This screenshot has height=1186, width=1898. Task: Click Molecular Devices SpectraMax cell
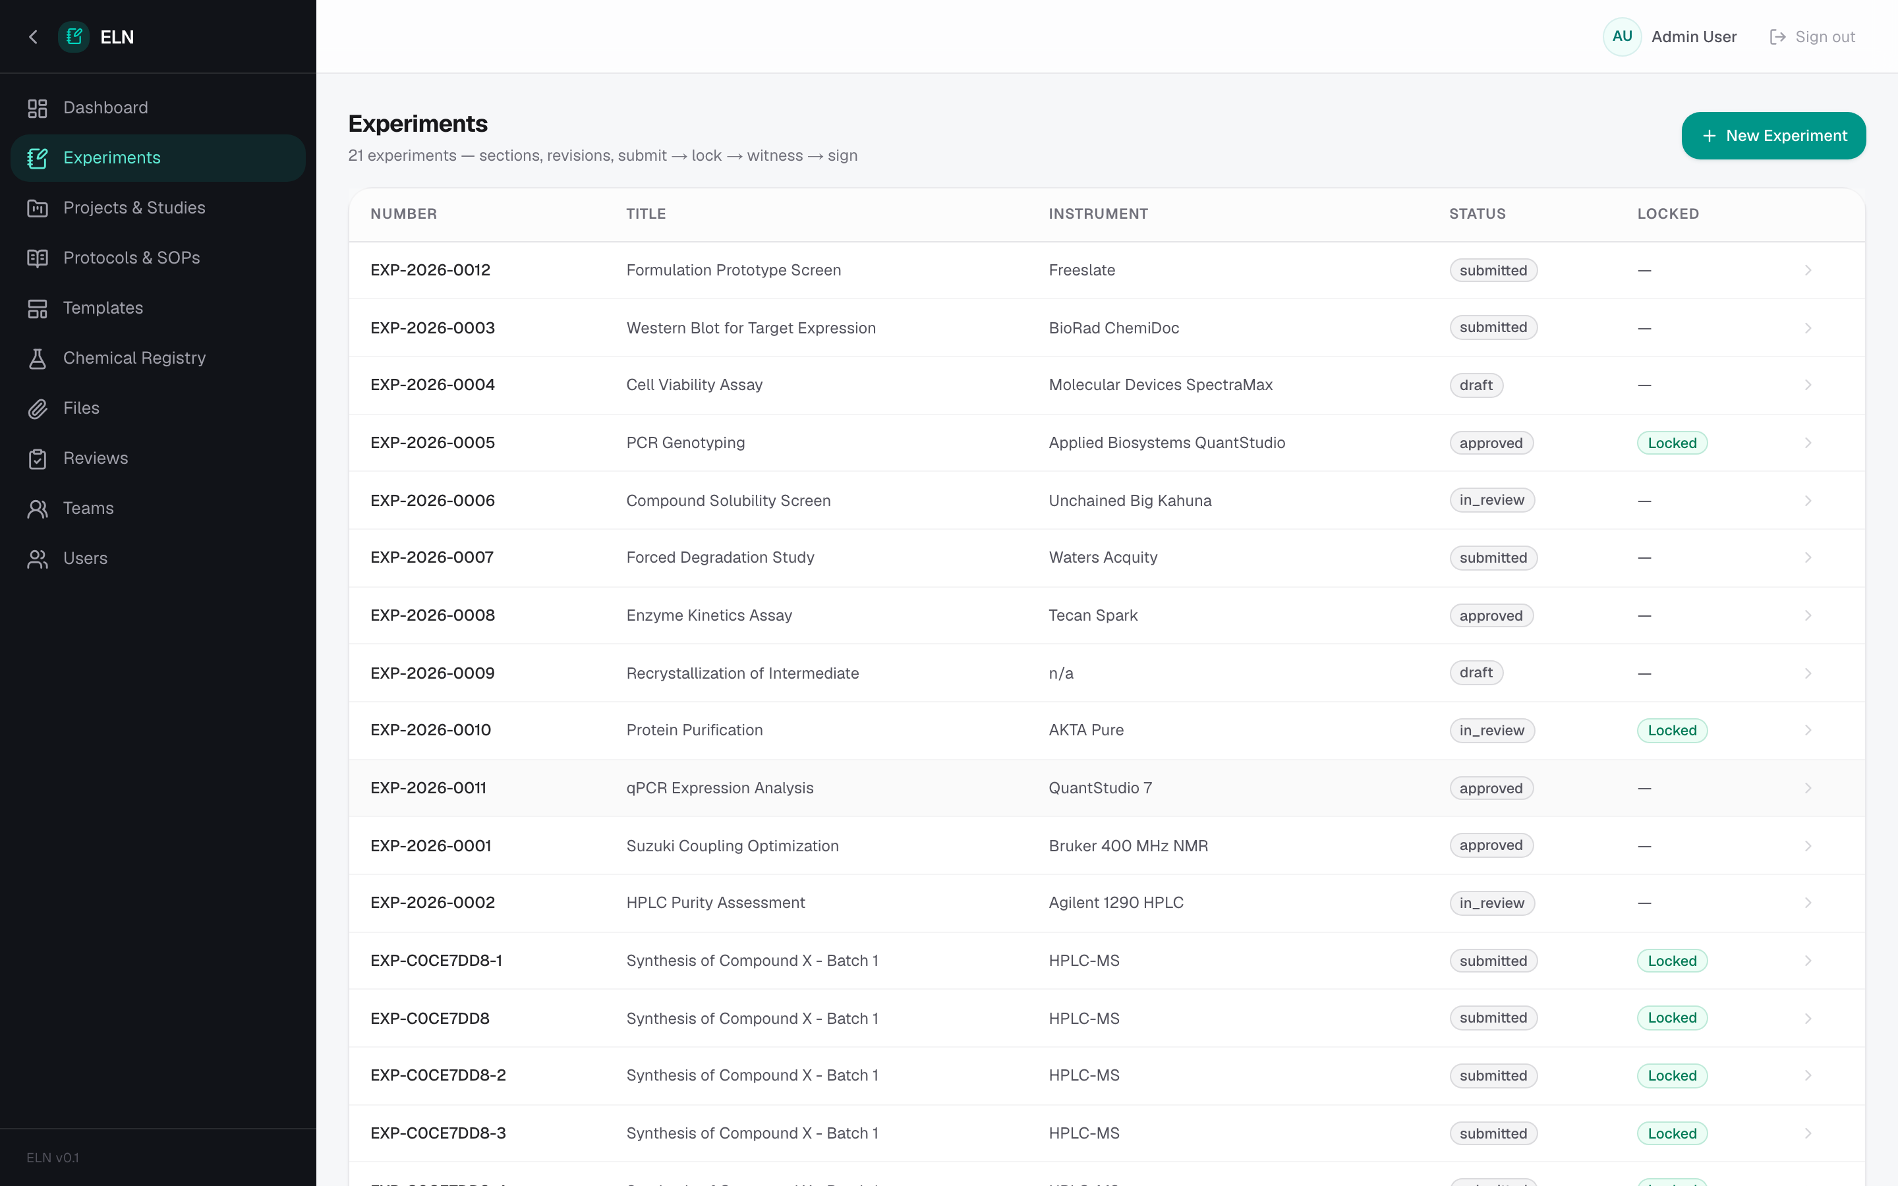(x=1160, y=385)
